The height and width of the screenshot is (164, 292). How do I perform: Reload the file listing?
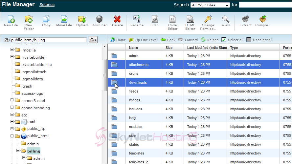210,40
